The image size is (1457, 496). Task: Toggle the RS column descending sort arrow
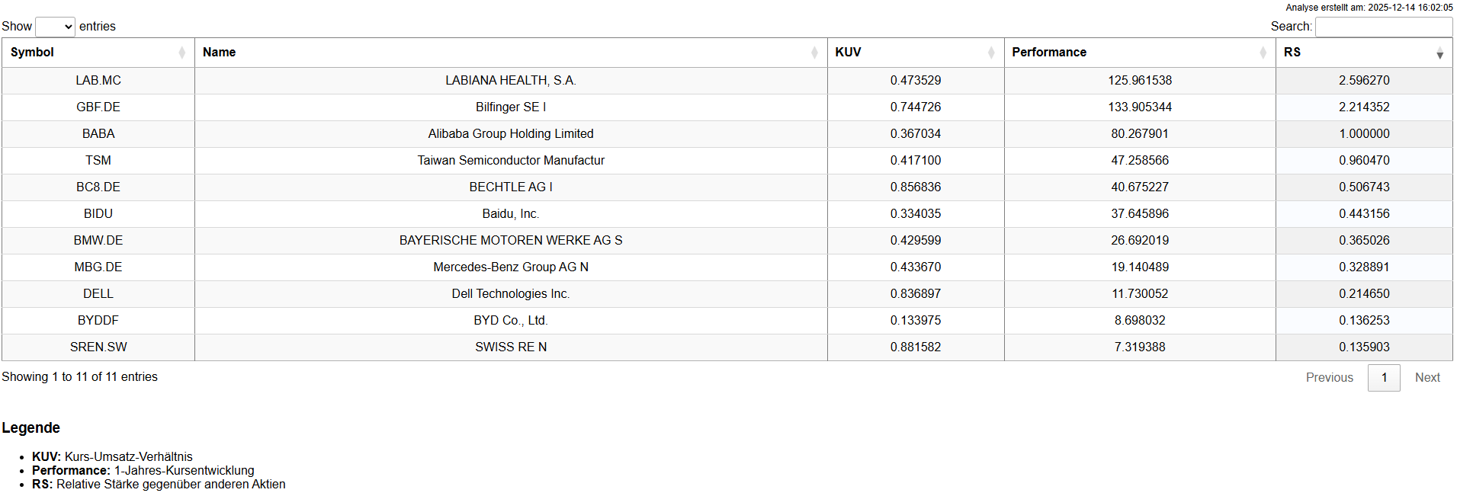coord(1439,53)
